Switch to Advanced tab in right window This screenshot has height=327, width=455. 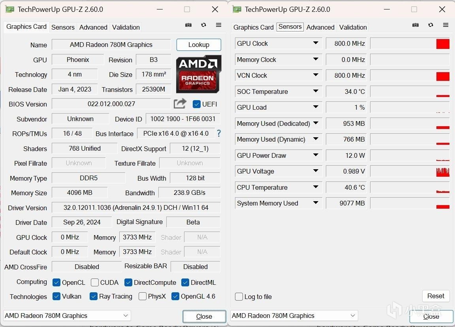tap(320, 27)
